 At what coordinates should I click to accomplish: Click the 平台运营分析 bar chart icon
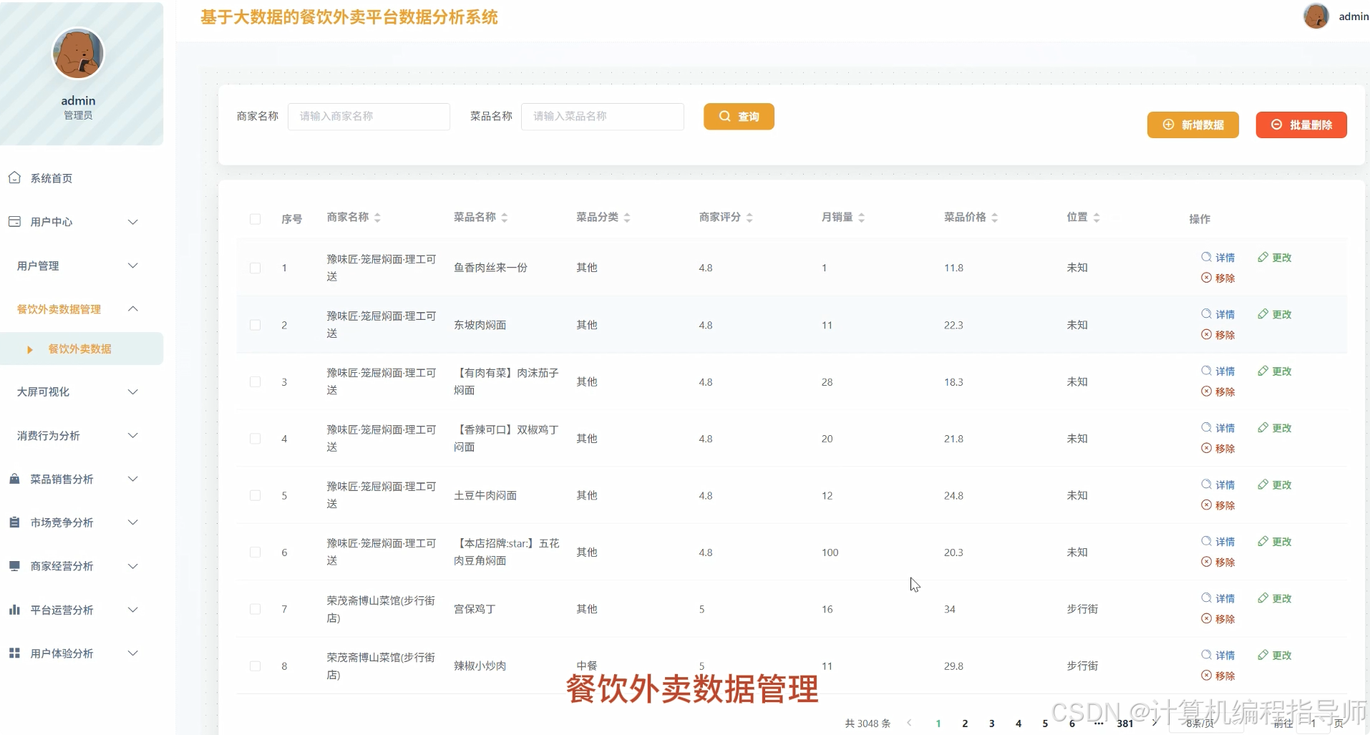[x=14, y=610]
